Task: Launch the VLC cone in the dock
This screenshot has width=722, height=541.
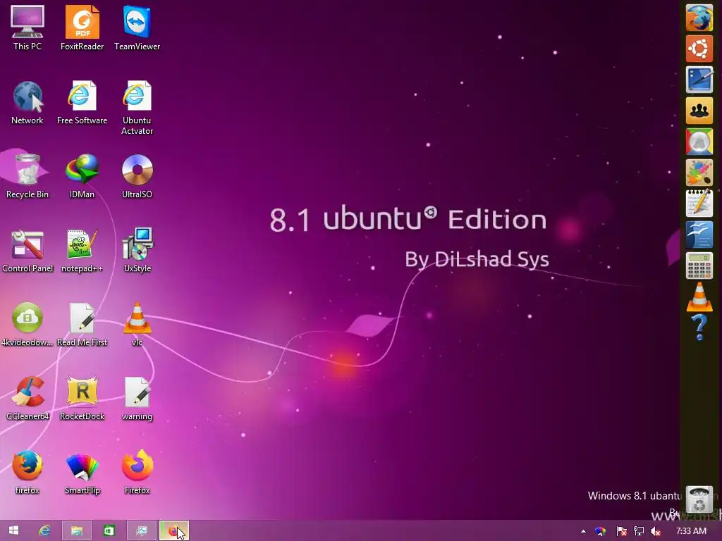Action: pyautogui.click(x=699, y=297)
